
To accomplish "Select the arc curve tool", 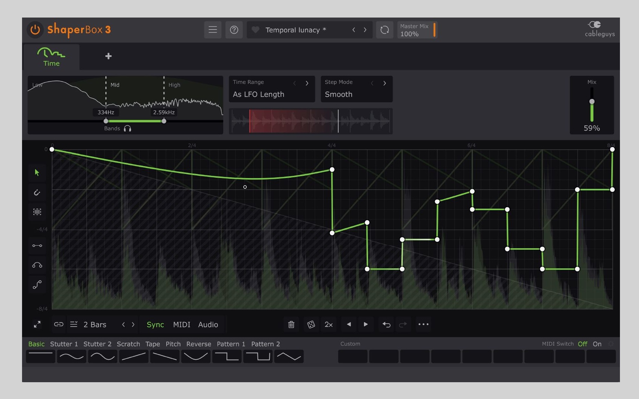I will click(x=37, y=265).
